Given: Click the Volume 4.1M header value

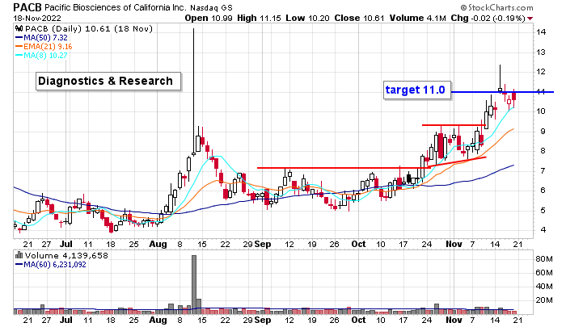Looking at the screenshot, I should [x=418, y=18].
